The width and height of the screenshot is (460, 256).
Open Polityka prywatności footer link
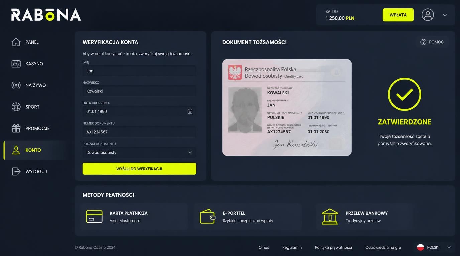click(333, 247)
